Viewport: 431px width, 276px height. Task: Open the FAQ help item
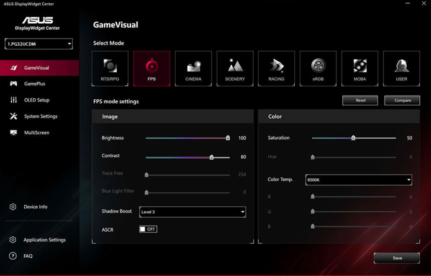[28, 256]
